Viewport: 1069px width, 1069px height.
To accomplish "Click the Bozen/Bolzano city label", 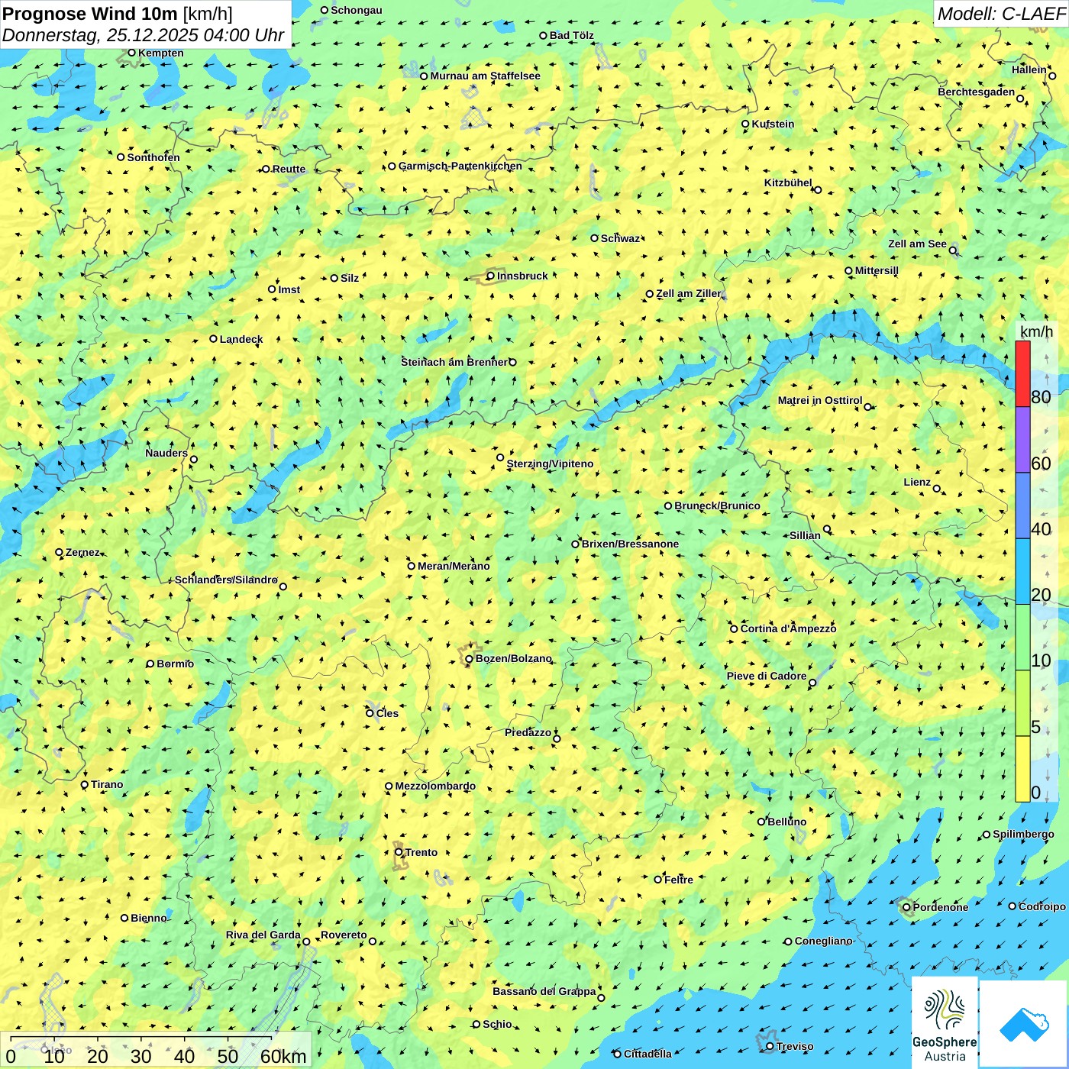I will 513,658.
